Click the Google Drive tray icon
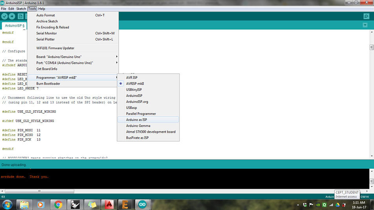374x210 pixels. pyautogui.click(x=337, y=205)
